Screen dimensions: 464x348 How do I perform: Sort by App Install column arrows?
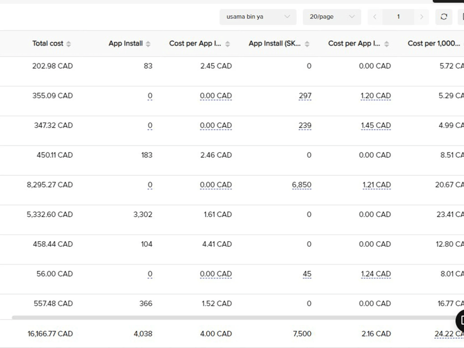(148, 44)
